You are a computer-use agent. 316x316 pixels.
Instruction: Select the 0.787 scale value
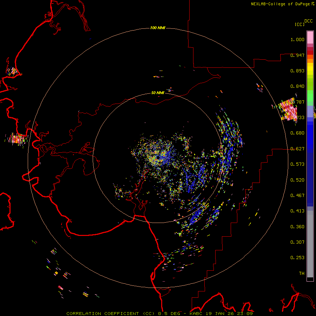297,102
